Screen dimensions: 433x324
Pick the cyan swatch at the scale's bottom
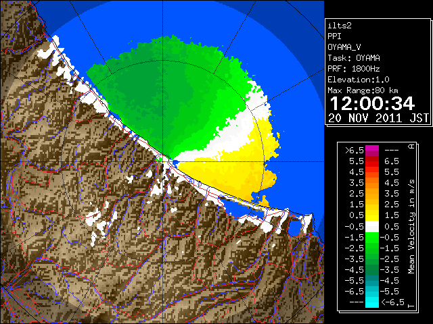tap(372, 302)
